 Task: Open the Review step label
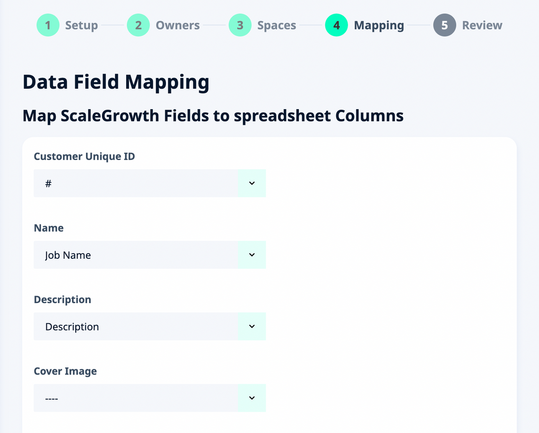click(482, 25)
